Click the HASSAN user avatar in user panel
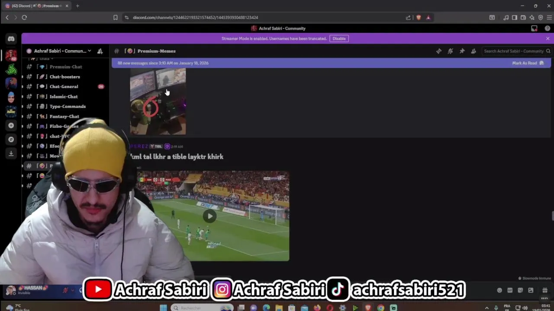Screen dimensions: 554x311 coord(10,290)
